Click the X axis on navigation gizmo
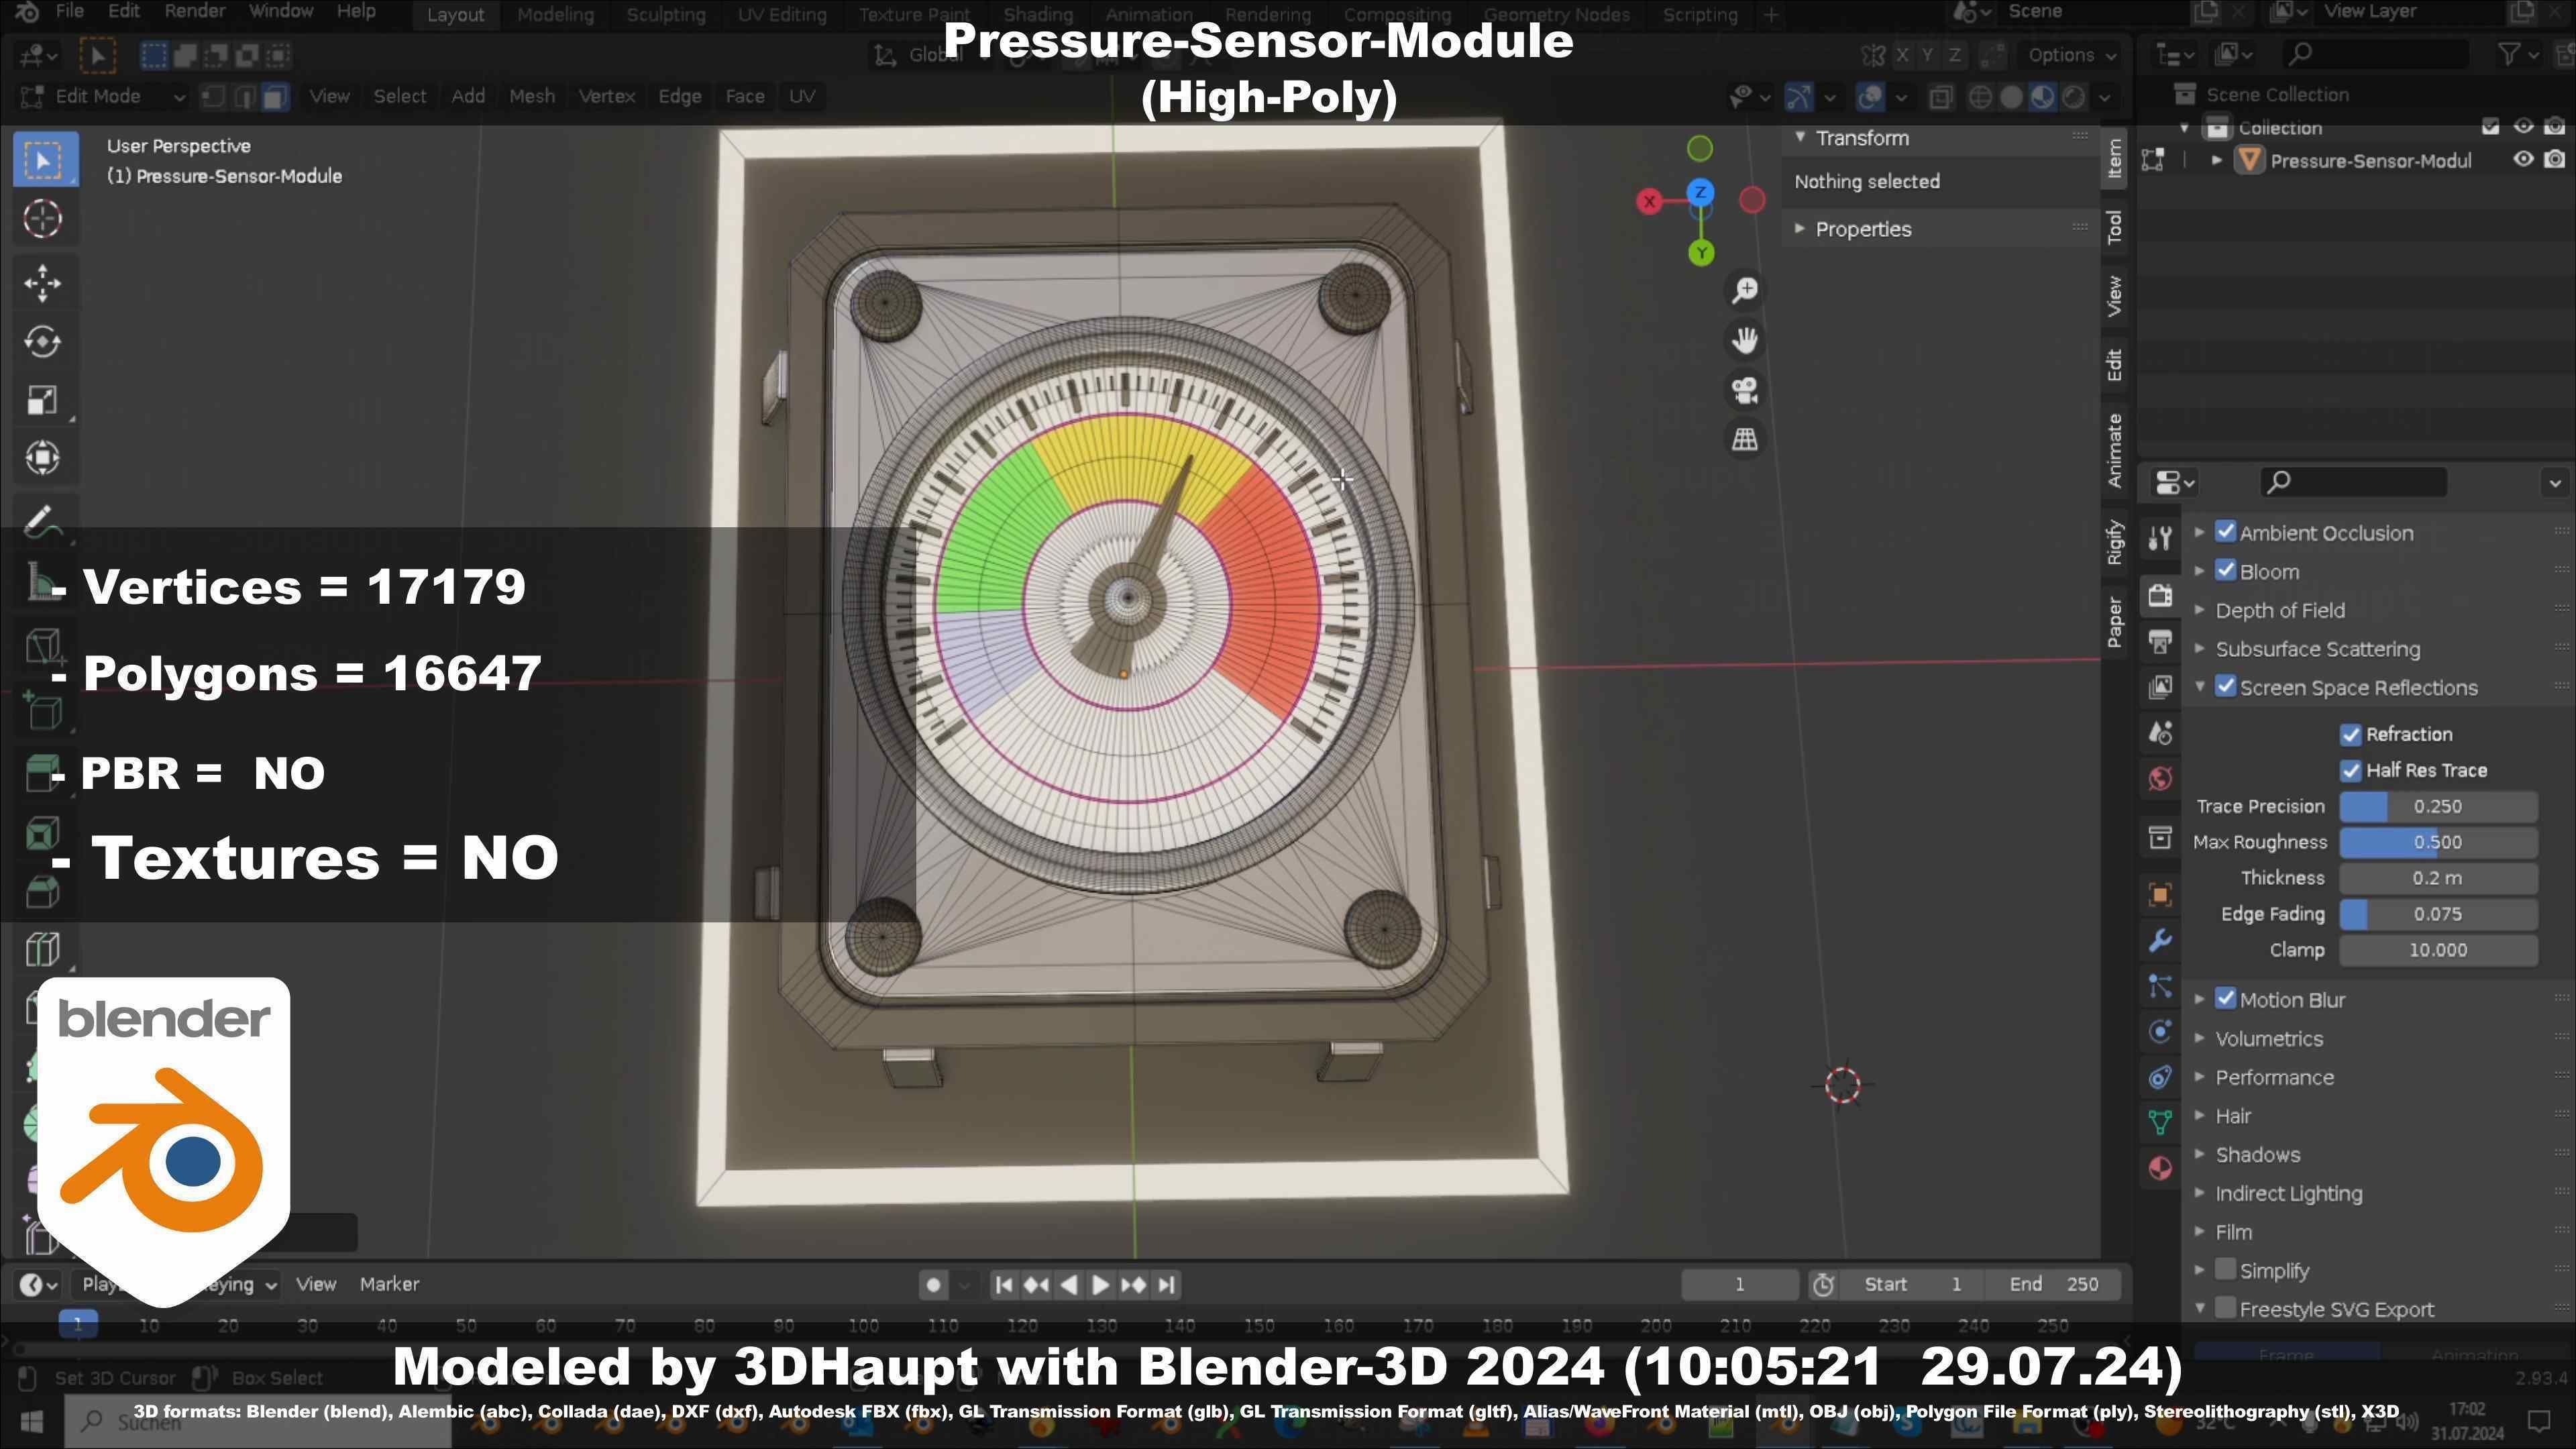Image resolution: width=2576 pixels, height=1449 pixels. (x=1649, y=202)
